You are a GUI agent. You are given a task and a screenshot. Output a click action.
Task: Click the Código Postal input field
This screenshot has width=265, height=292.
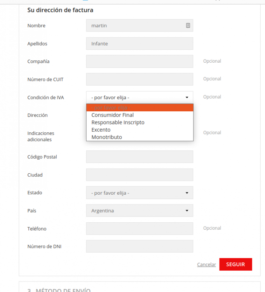coord(139,157)
